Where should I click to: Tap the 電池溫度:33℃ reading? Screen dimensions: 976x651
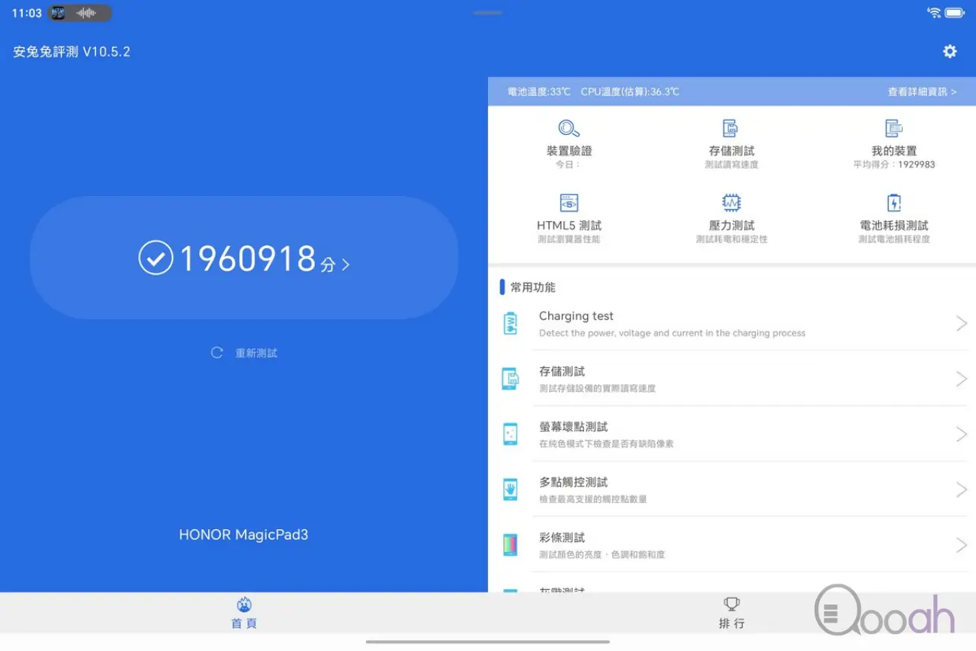[x=539, y=91]
